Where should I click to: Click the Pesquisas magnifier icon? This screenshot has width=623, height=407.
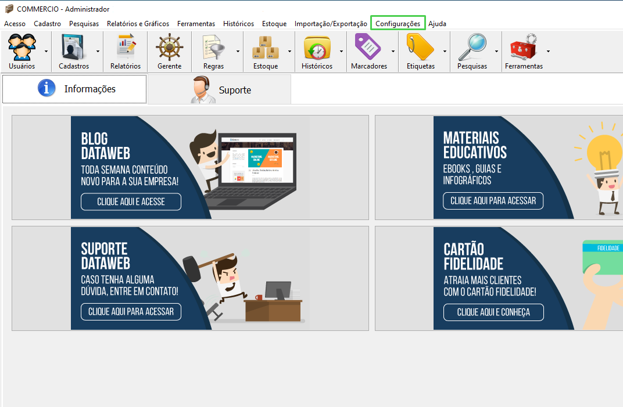click(x=472, y=47)
